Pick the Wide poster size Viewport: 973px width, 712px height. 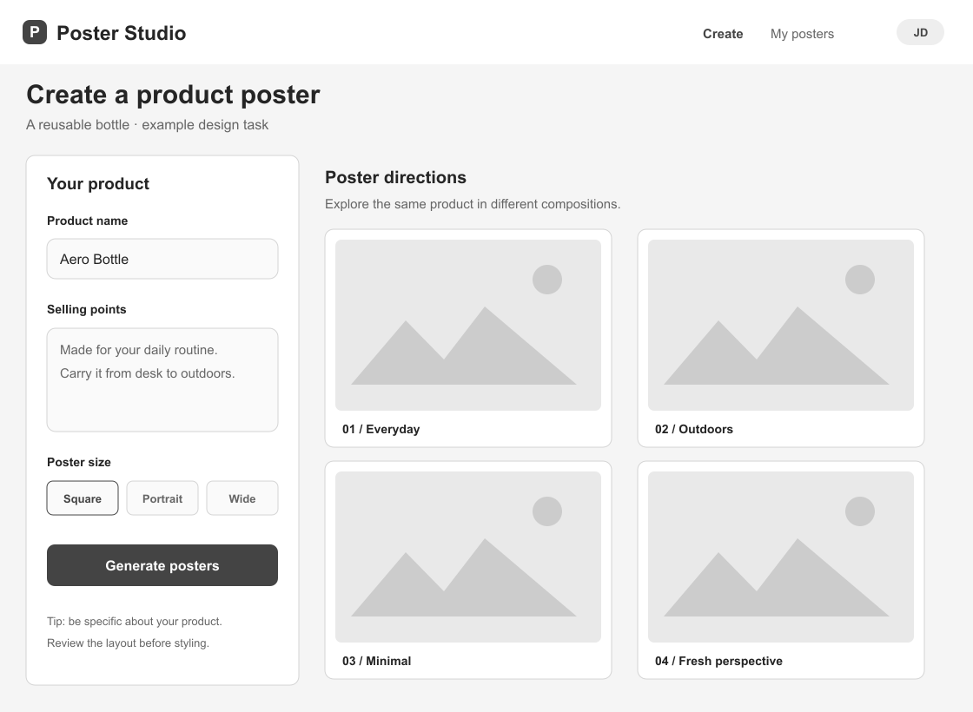pyautogui.click(x=242, y=498)
